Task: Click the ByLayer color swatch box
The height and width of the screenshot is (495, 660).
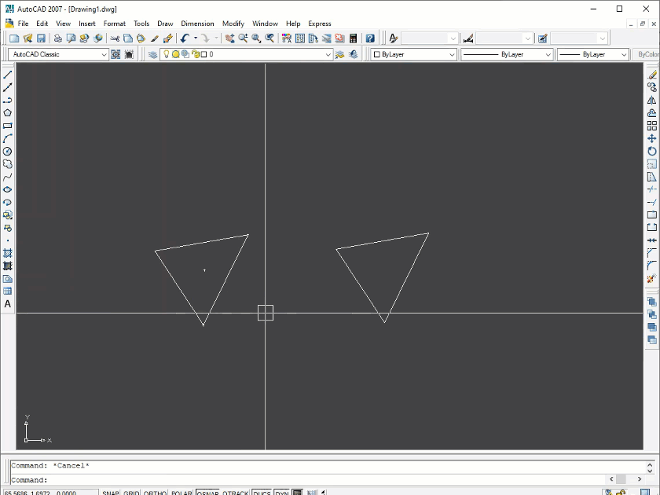Action: [376, 54]
